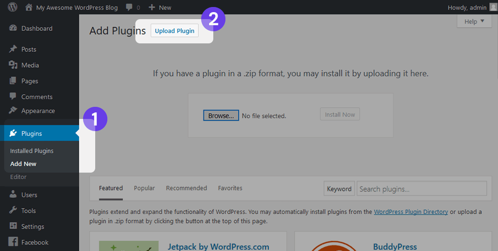Select Add New under Plugins

pos(23,164)
